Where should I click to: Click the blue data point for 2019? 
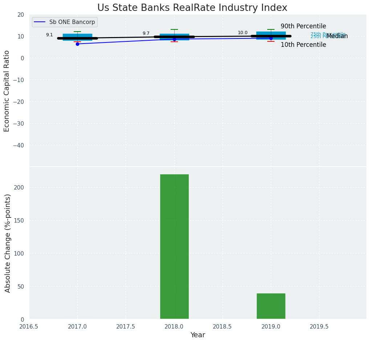pyautogui.click(x=271, y=38)
